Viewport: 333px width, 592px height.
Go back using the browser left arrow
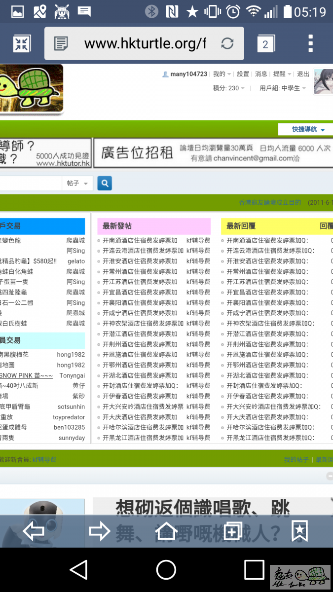[x=34, y=531]
